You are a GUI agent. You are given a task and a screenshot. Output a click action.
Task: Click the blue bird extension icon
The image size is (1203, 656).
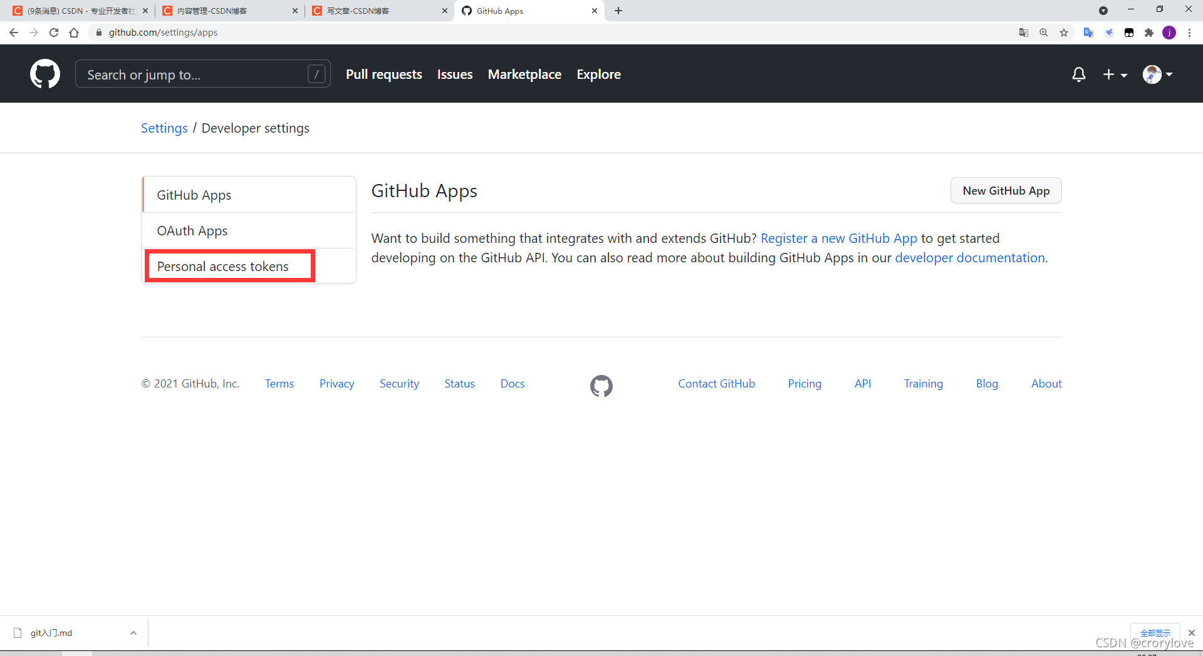pyautogui.click(x=1109, y=33)
